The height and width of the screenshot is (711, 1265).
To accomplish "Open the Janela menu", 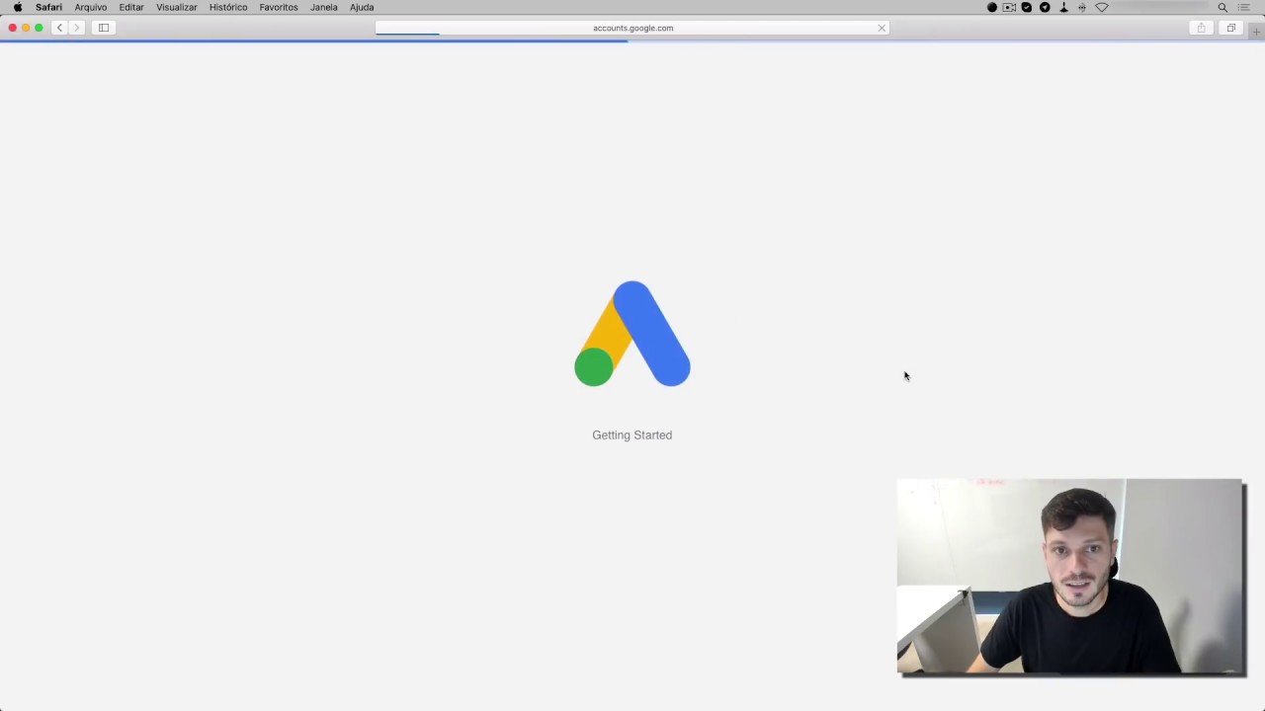I will coord(324,7).
